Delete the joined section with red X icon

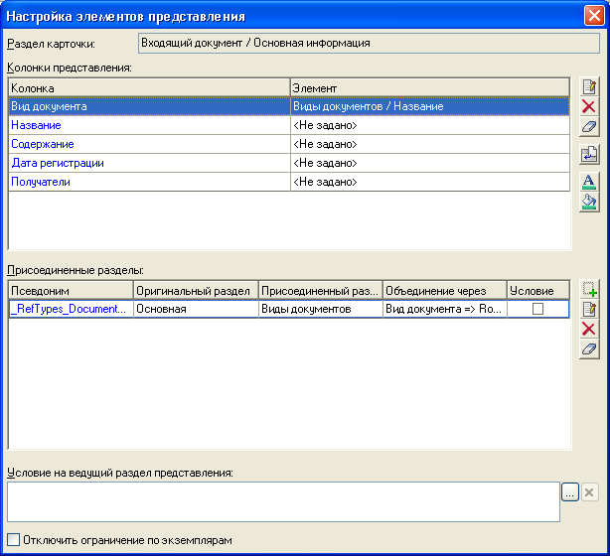tap(588, 329)
